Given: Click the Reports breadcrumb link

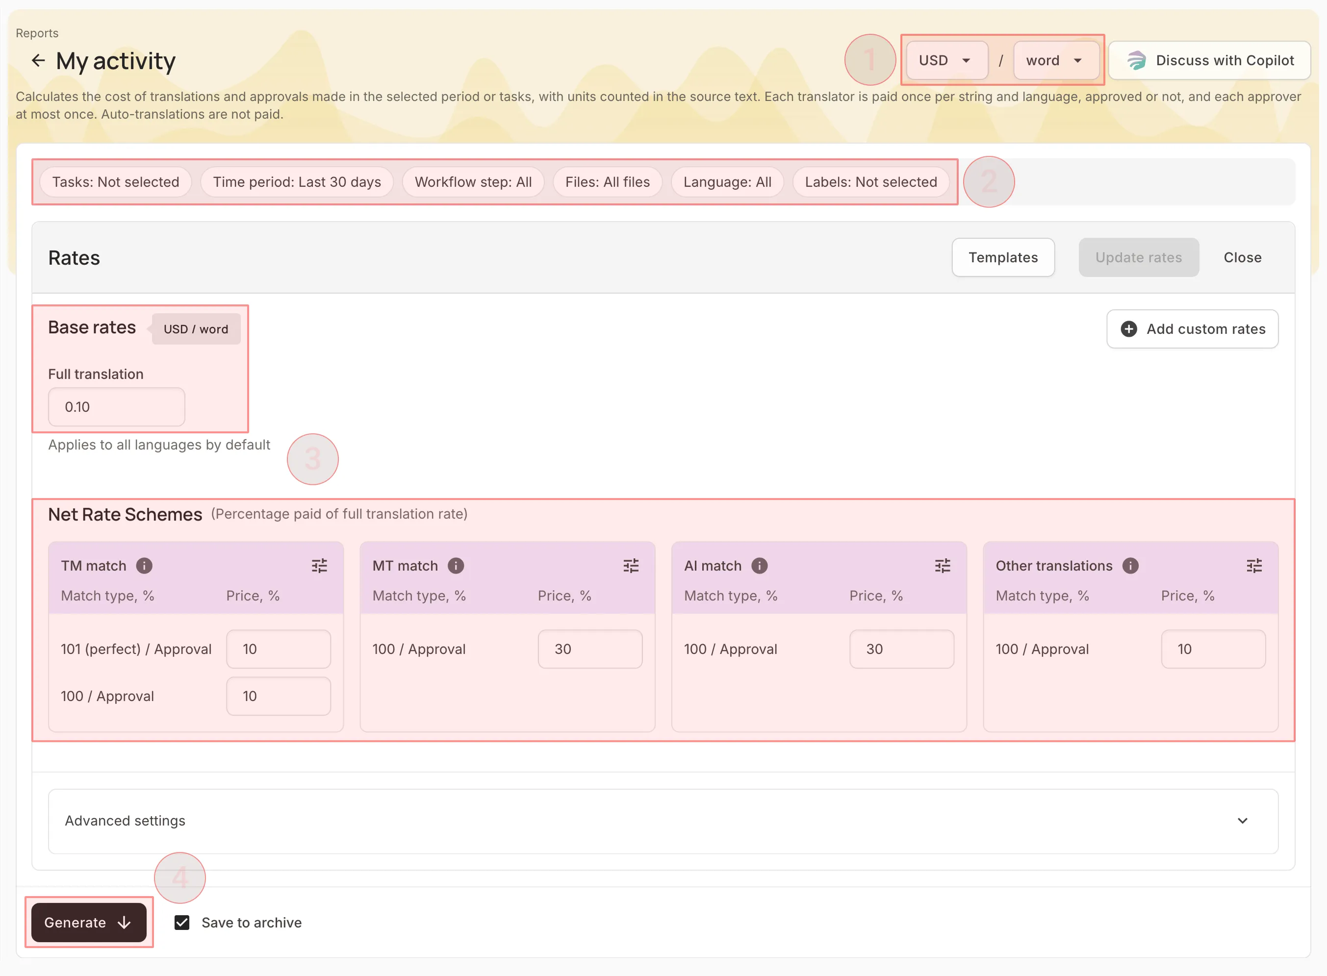Looking at the screenshot, I should click(x=37, y=33).
